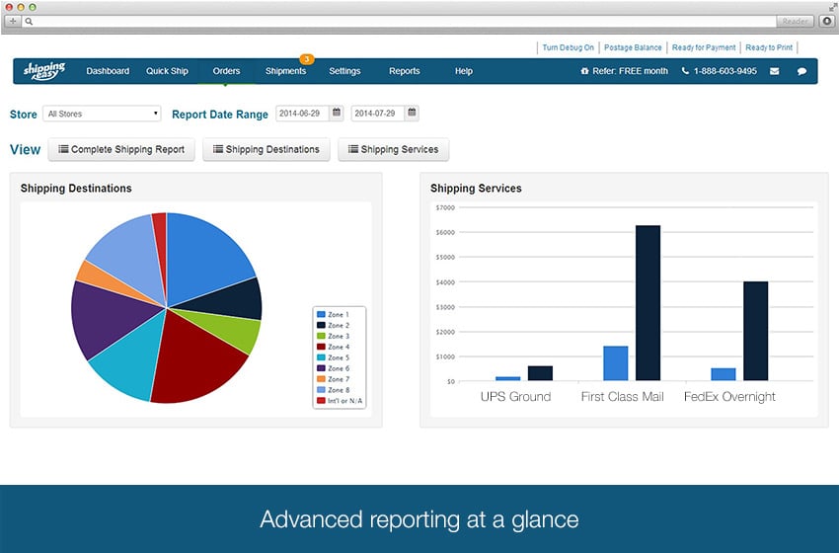Screen dimensions: 839x553
Task: Open calendar picker for start date
Action: 337,113
